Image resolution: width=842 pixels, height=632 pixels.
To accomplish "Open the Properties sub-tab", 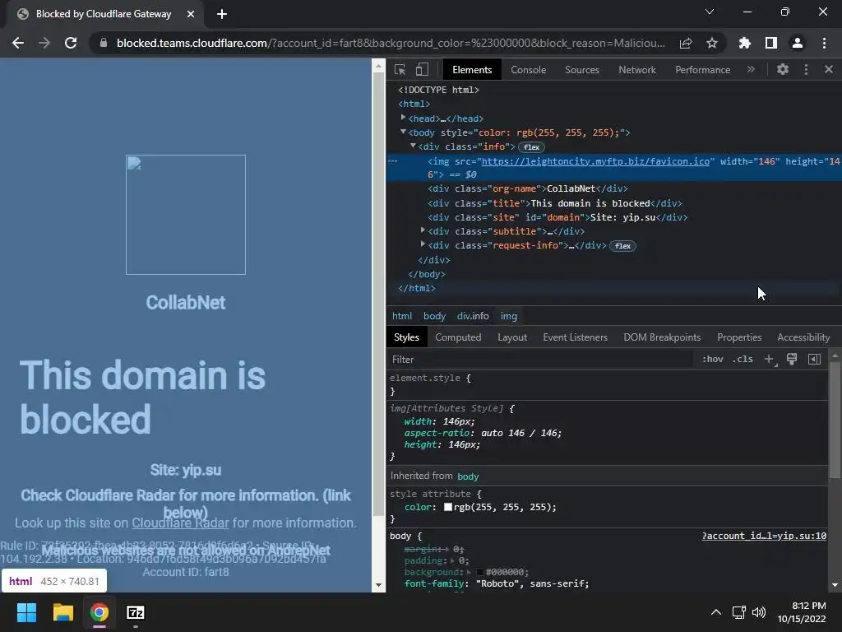I will 739,337.
